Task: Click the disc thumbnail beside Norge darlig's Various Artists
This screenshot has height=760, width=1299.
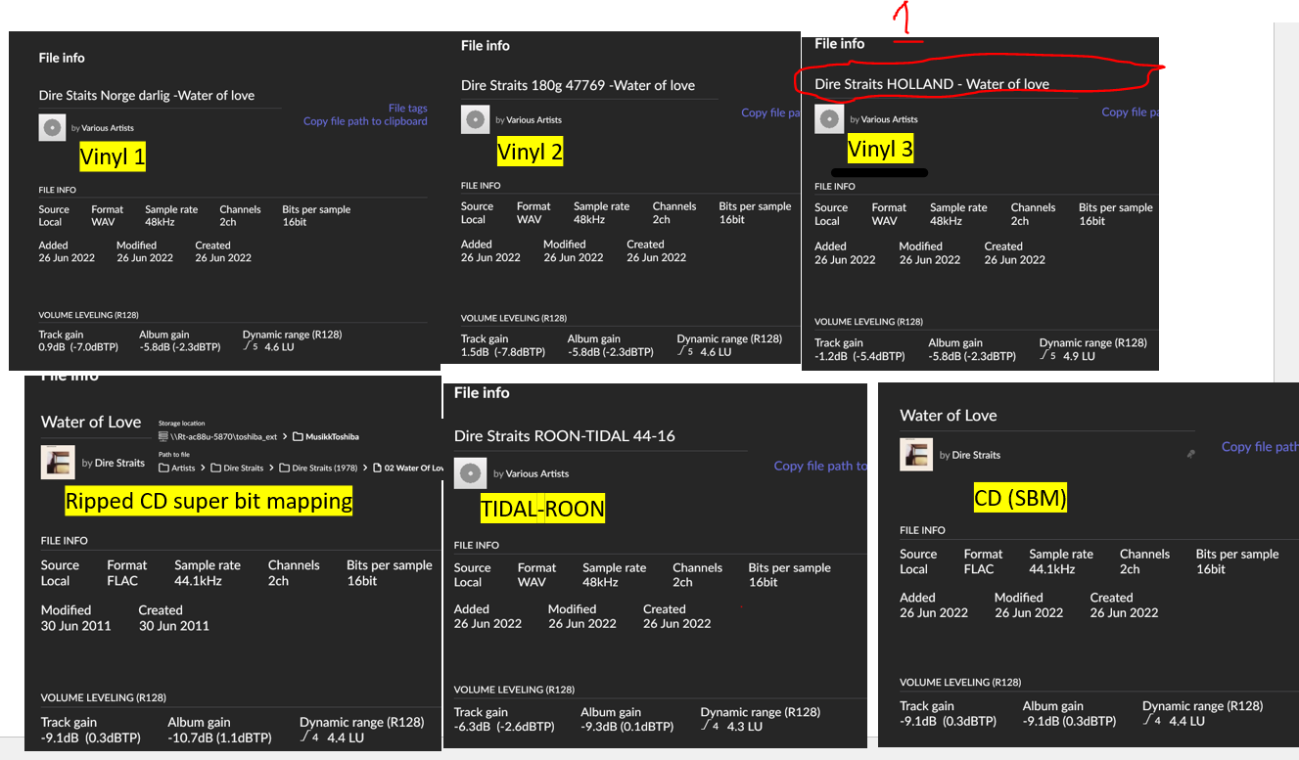Action: (x=52, y=127)
